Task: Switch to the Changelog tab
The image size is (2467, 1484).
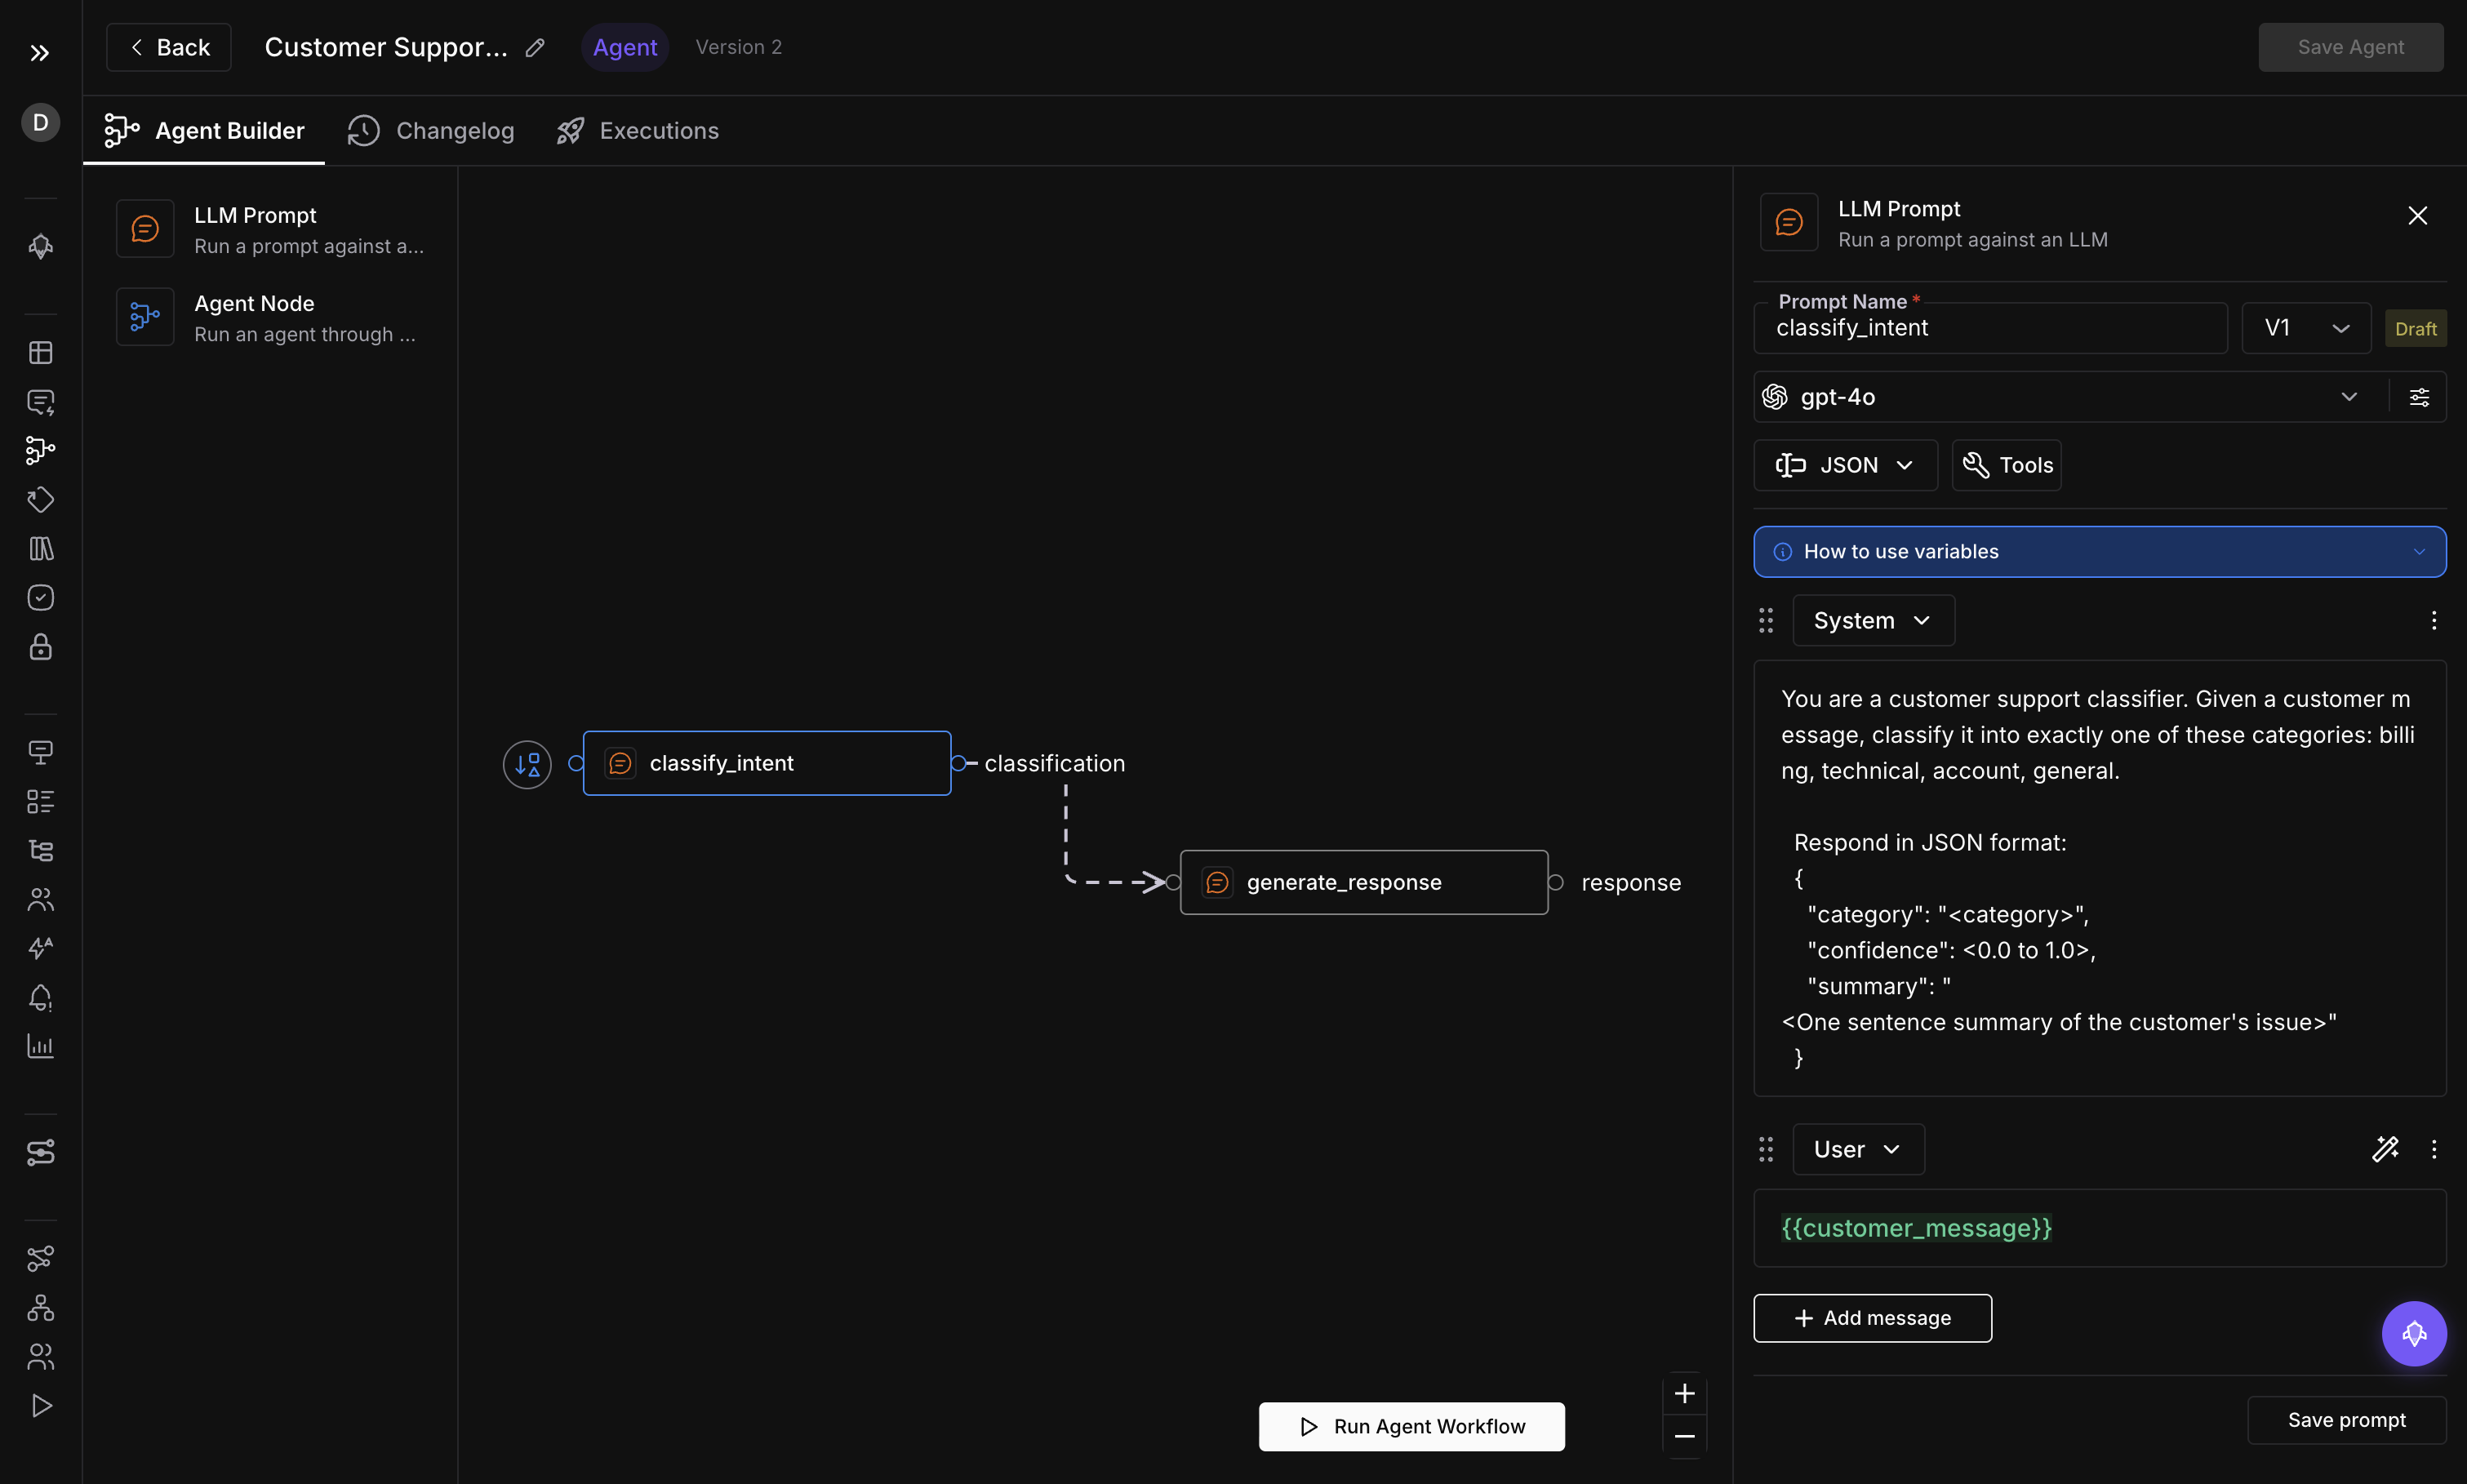Action: tap(430, 130)
